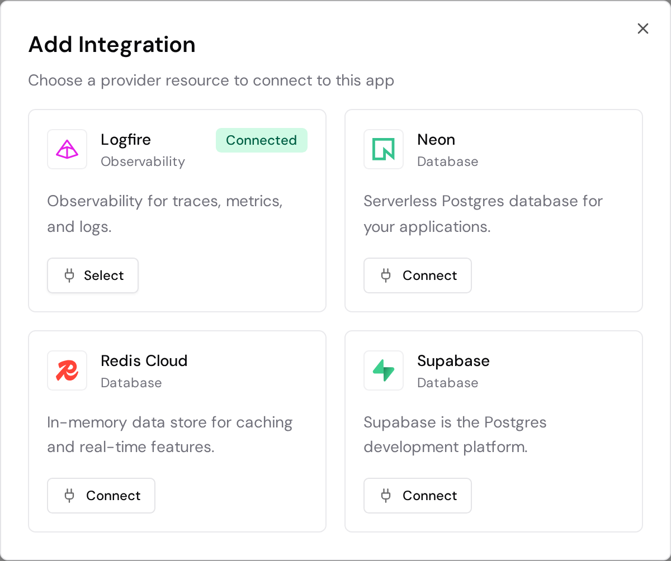This screenshot has height=561, width=671.
Task: Click 'Choose a provider resource' subtitle text
Action: point(211,80)
